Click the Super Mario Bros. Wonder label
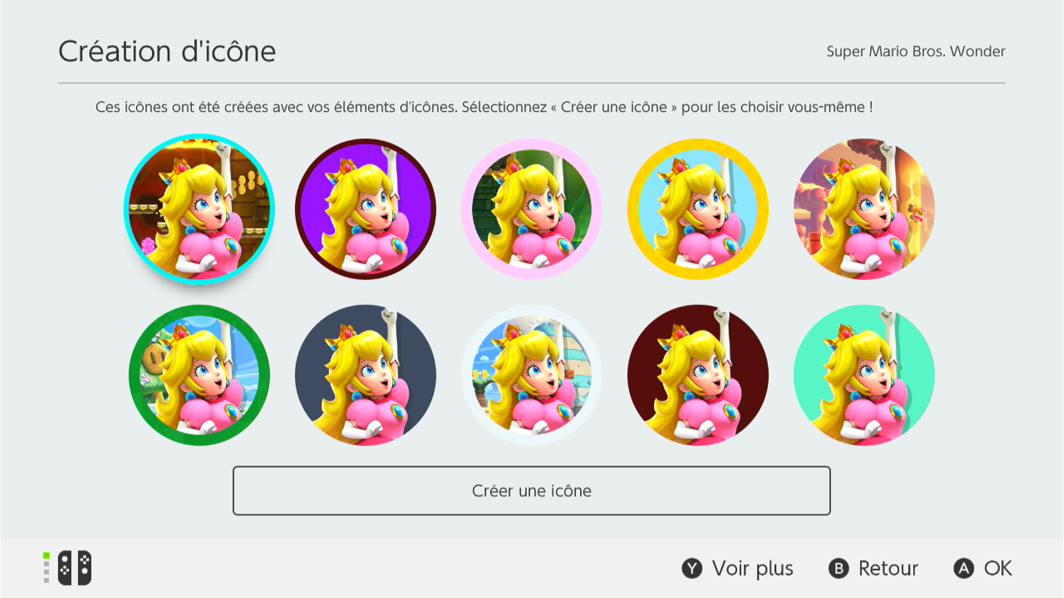 pyautogui.click(x=915, y=51)
